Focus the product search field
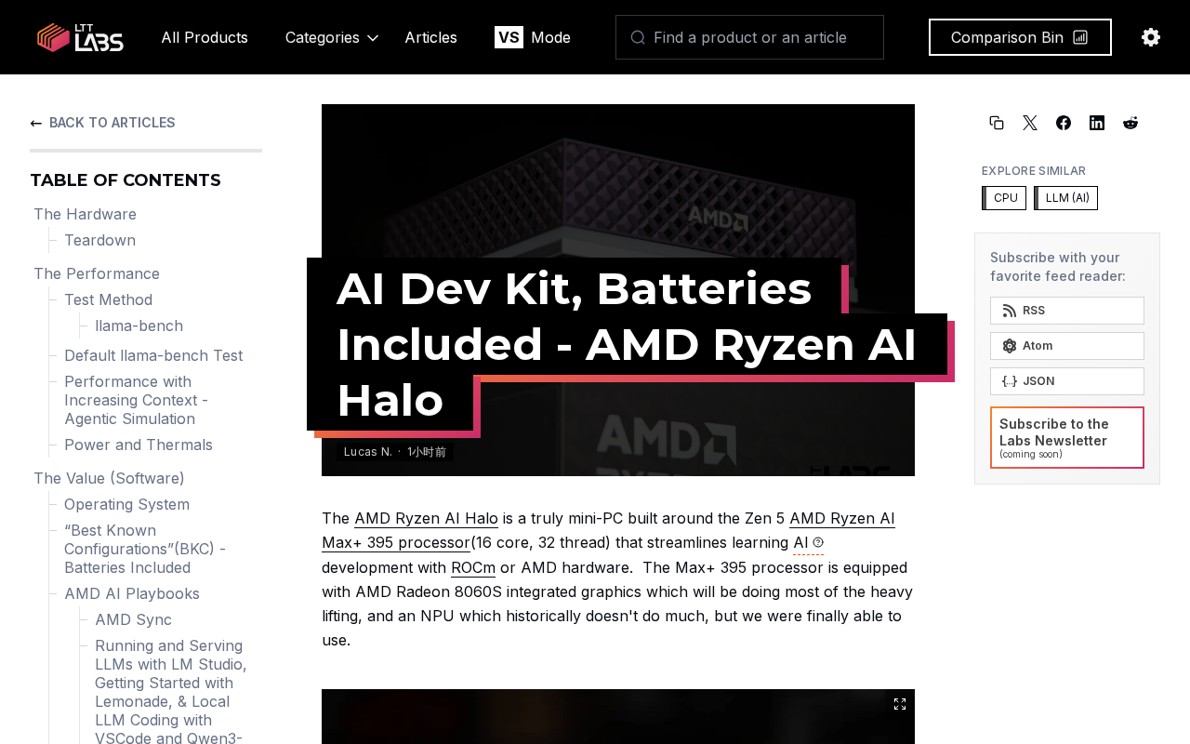Screen dimensions: 1190x744 (749, 37)
